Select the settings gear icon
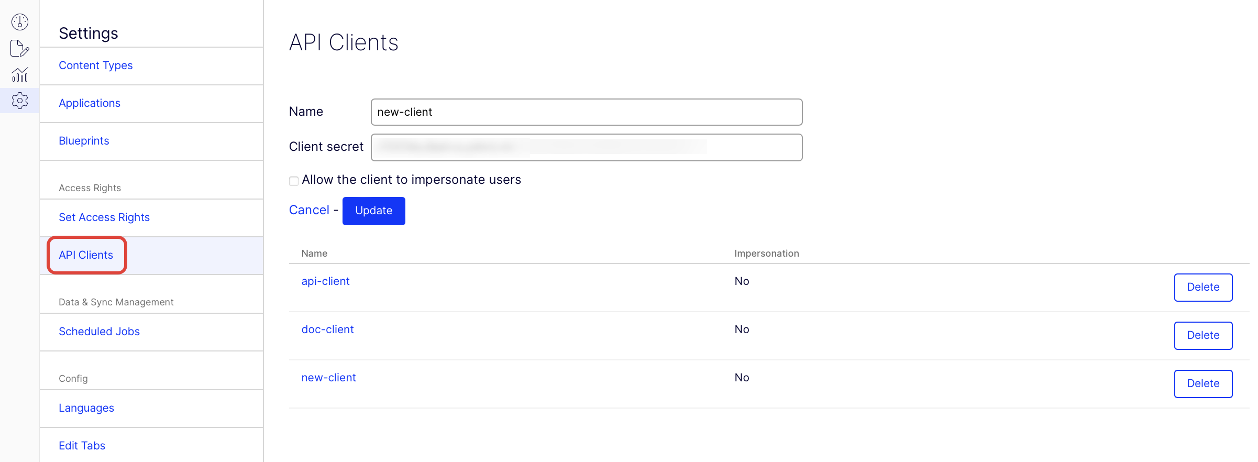Viewport: 1258px width, 462px height. (x=20, y=101)
